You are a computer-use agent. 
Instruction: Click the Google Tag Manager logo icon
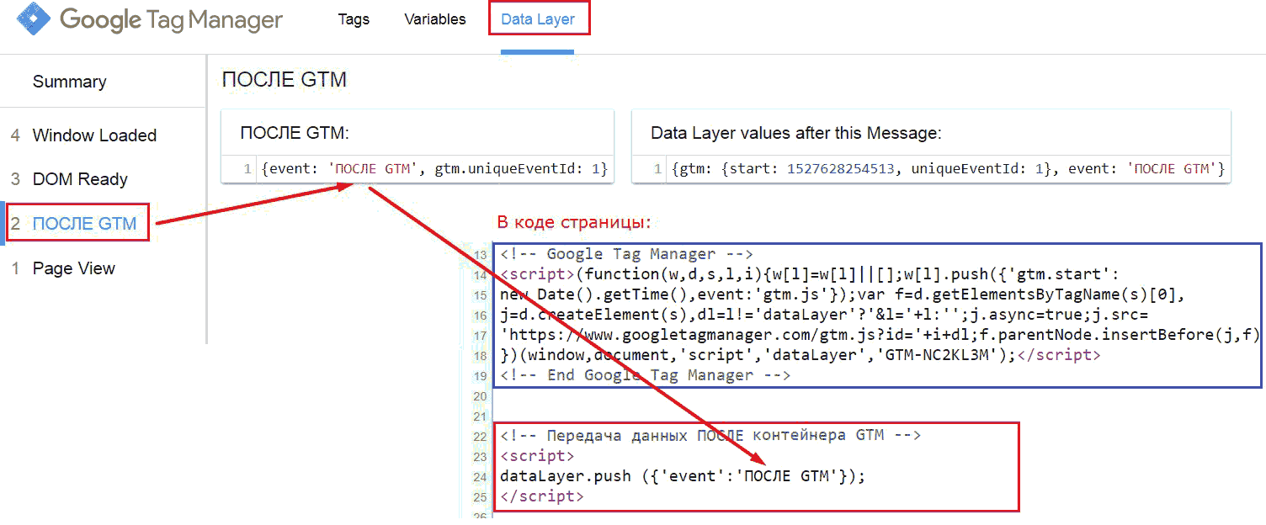click(34, 19)
